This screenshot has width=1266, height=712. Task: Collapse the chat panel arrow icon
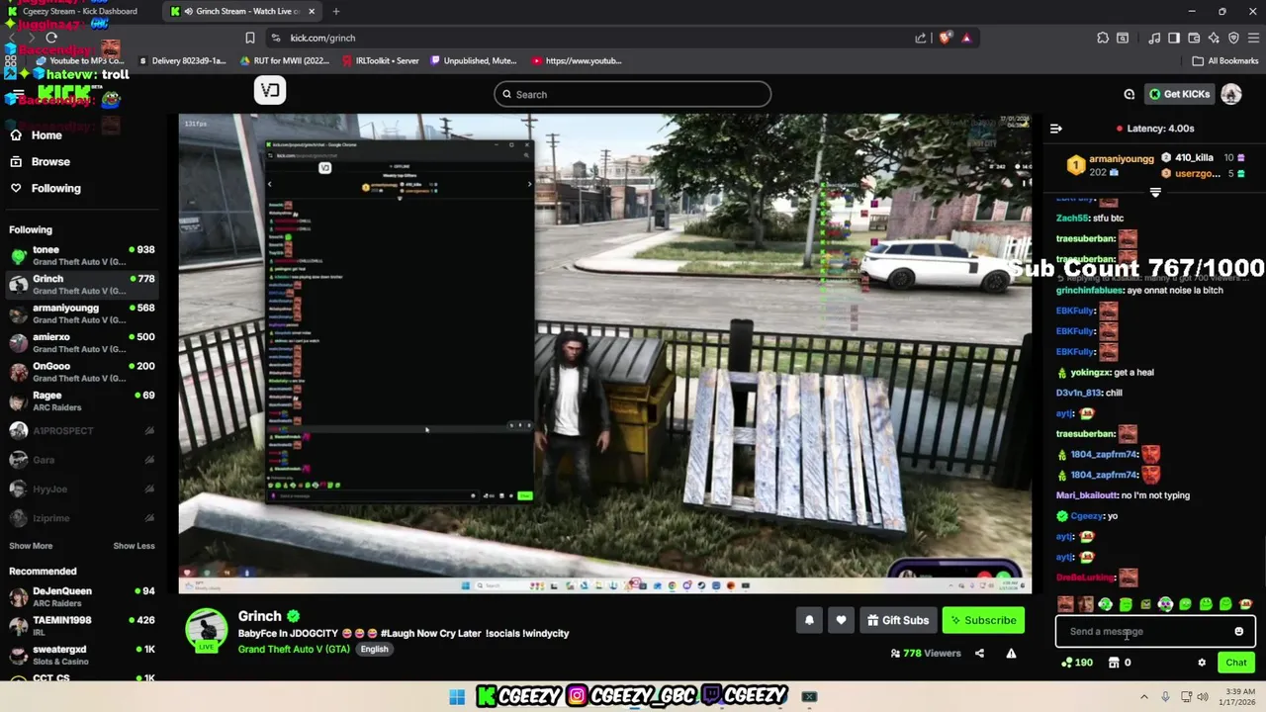click(1055, 129)
